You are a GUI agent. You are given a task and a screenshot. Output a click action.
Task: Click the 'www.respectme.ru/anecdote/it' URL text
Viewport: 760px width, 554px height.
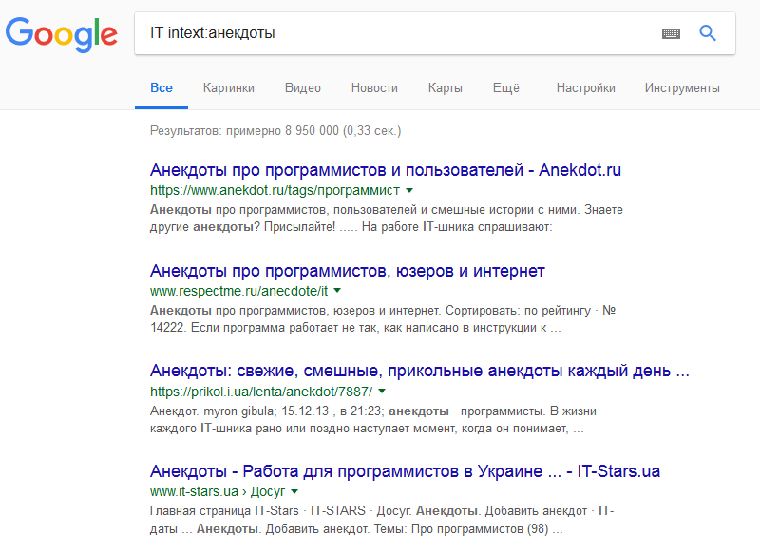(239, 291)
